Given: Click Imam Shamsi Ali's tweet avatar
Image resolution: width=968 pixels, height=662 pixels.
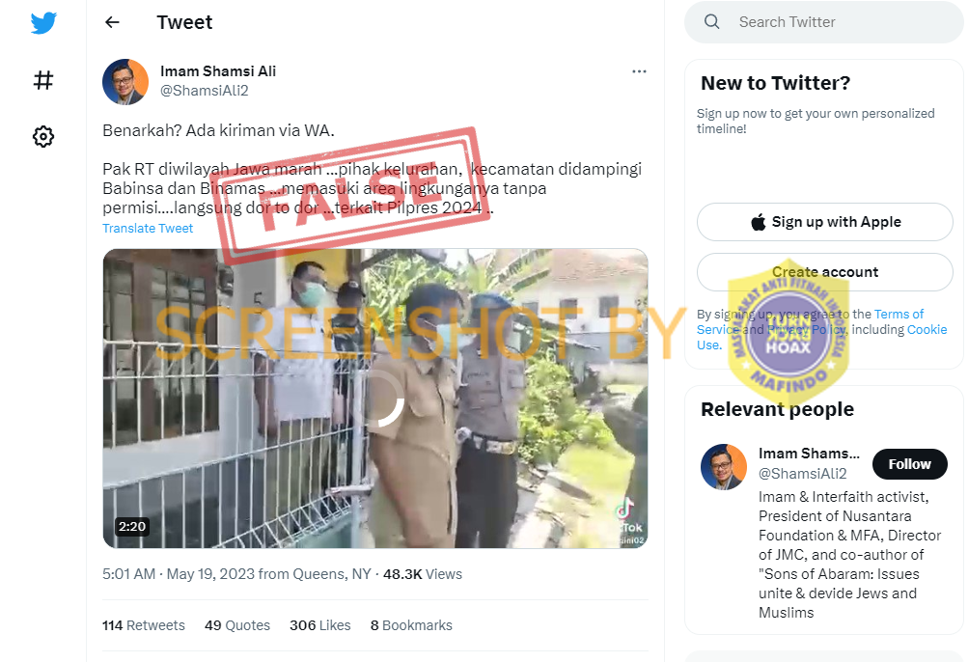Looking at the screenshot, I should tap(125, 81).
